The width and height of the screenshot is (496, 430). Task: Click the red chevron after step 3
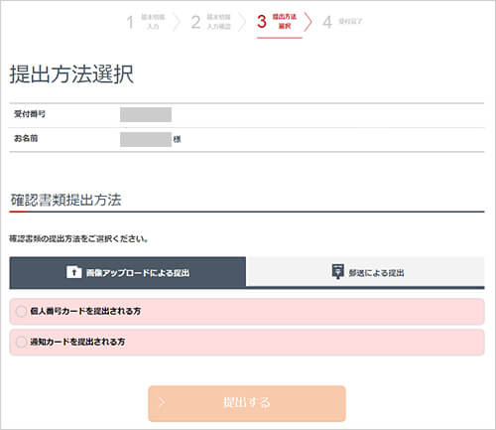[309, 22]
